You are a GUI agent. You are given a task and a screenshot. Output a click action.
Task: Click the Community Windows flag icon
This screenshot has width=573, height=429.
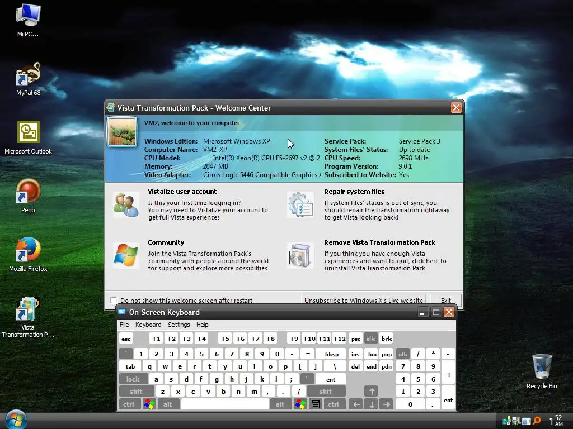[126, 255]
